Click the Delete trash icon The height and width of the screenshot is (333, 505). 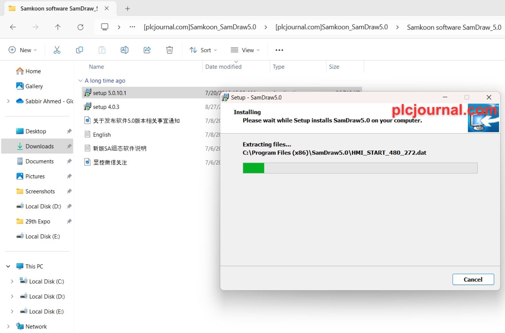pos(169,50)
